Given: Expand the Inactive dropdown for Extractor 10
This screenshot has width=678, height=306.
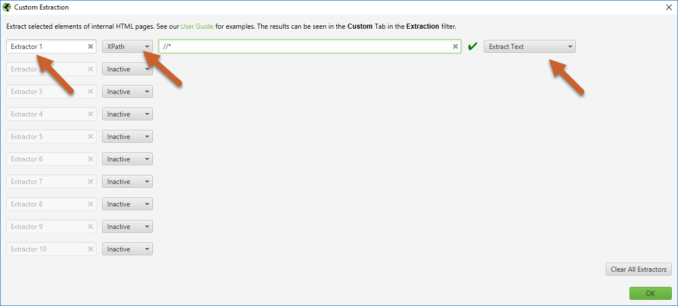Looking at the screenshot, I should (x=127, y=249).
